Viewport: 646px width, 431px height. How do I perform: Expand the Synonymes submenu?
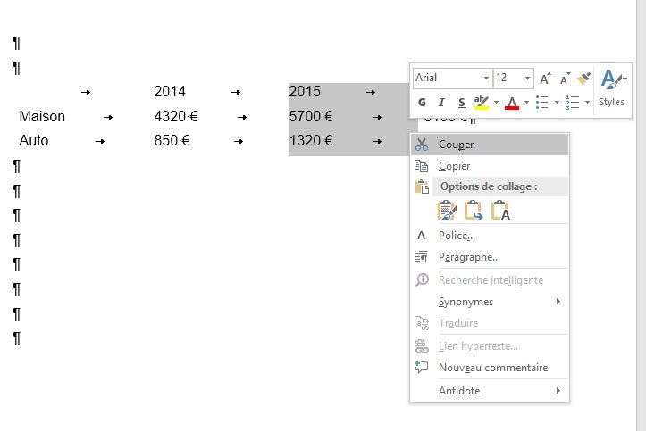tap(490, 302)
